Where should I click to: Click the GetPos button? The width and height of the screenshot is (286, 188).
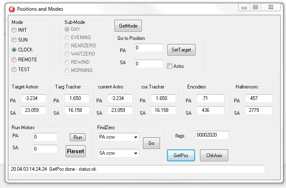coord(181,155)
